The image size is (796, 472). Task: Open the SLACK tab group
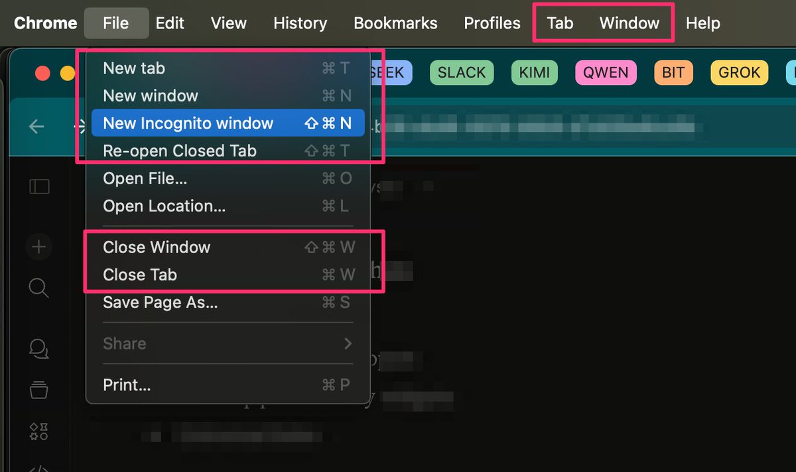[462, 72]
